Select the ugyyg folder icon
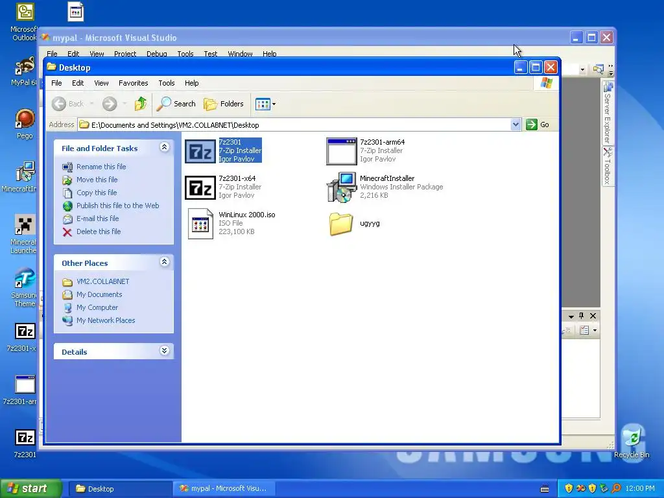This screenshot has height=498, width=664. pos(341,224)
